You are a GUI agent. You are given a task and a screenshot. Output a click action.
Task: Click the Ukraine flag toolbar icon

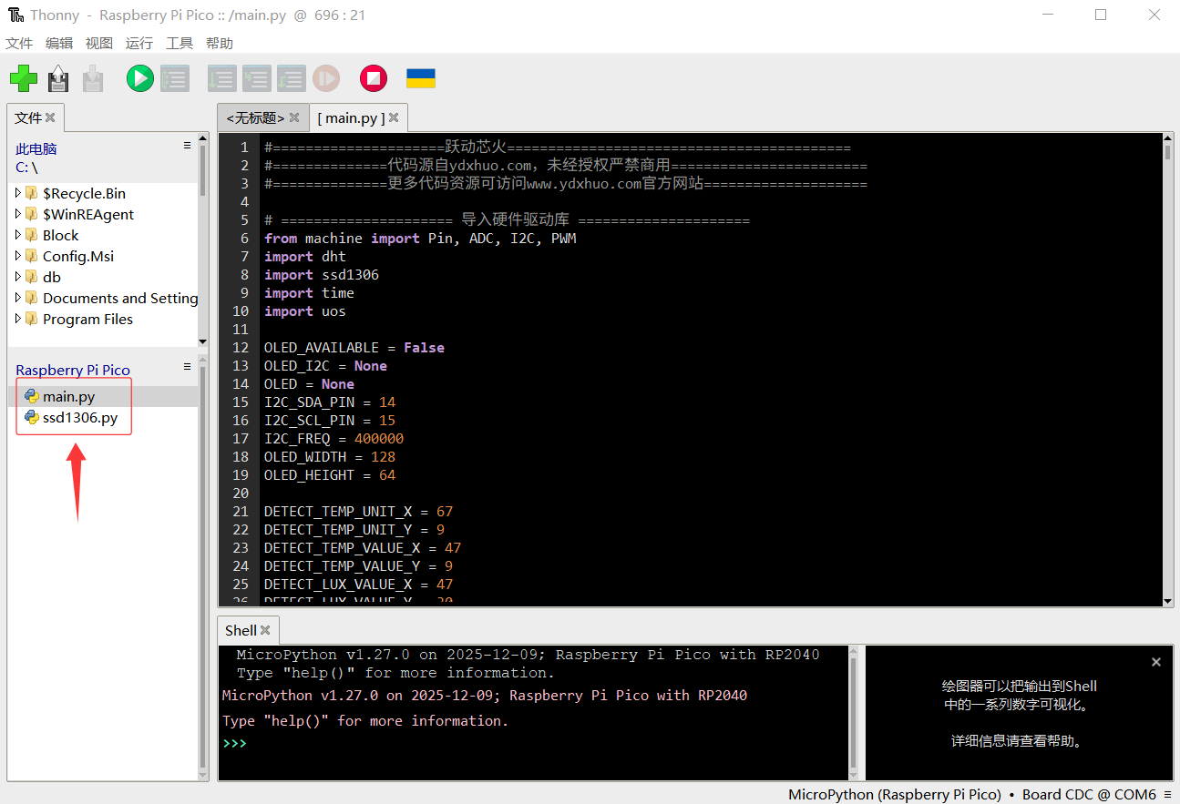coord(420,78)
